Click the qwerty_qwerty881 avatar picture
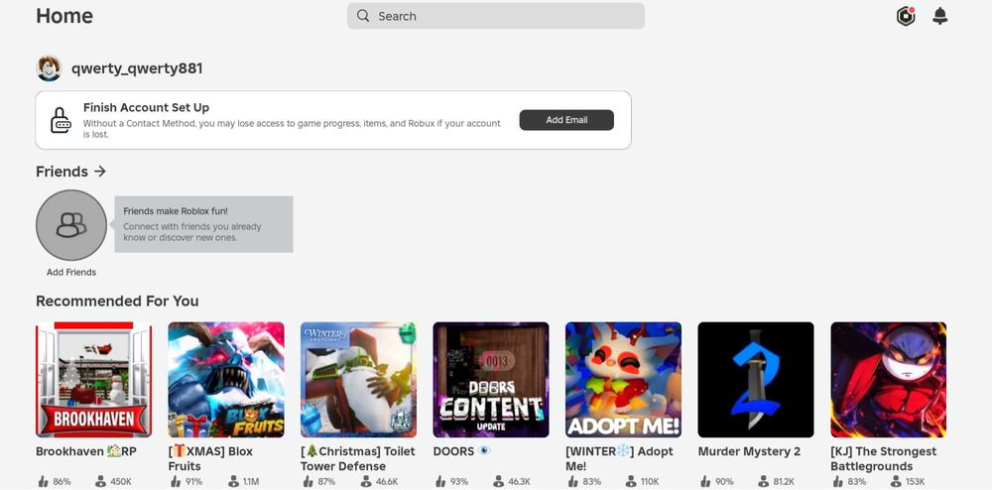 click(49, 68)
